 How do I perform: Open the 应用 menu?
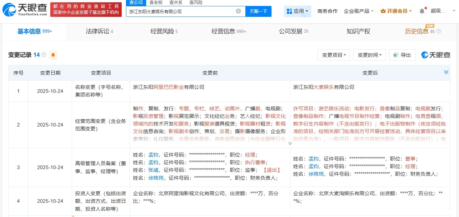tap(297, 11)
